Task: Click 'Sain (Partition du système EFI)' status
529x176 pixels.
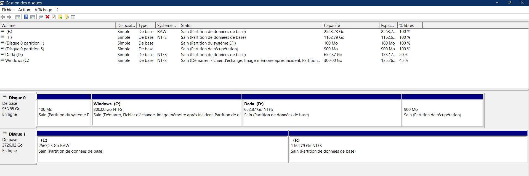Action: [x=208, y=43]
